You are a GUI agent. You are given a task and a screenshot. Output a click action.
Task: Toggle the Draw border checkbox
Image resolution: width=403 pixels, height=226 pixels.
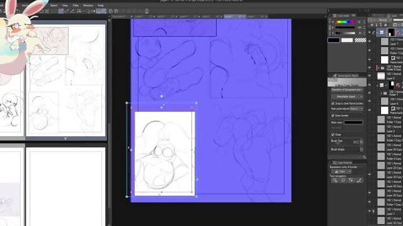coord(333,116)
